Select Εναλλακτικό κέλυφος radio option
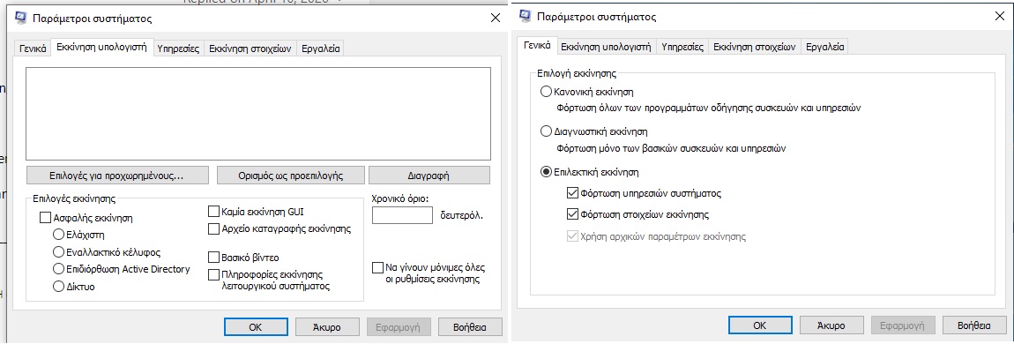This screenshot has width=1014, height=344. click(x=59, y=251)
